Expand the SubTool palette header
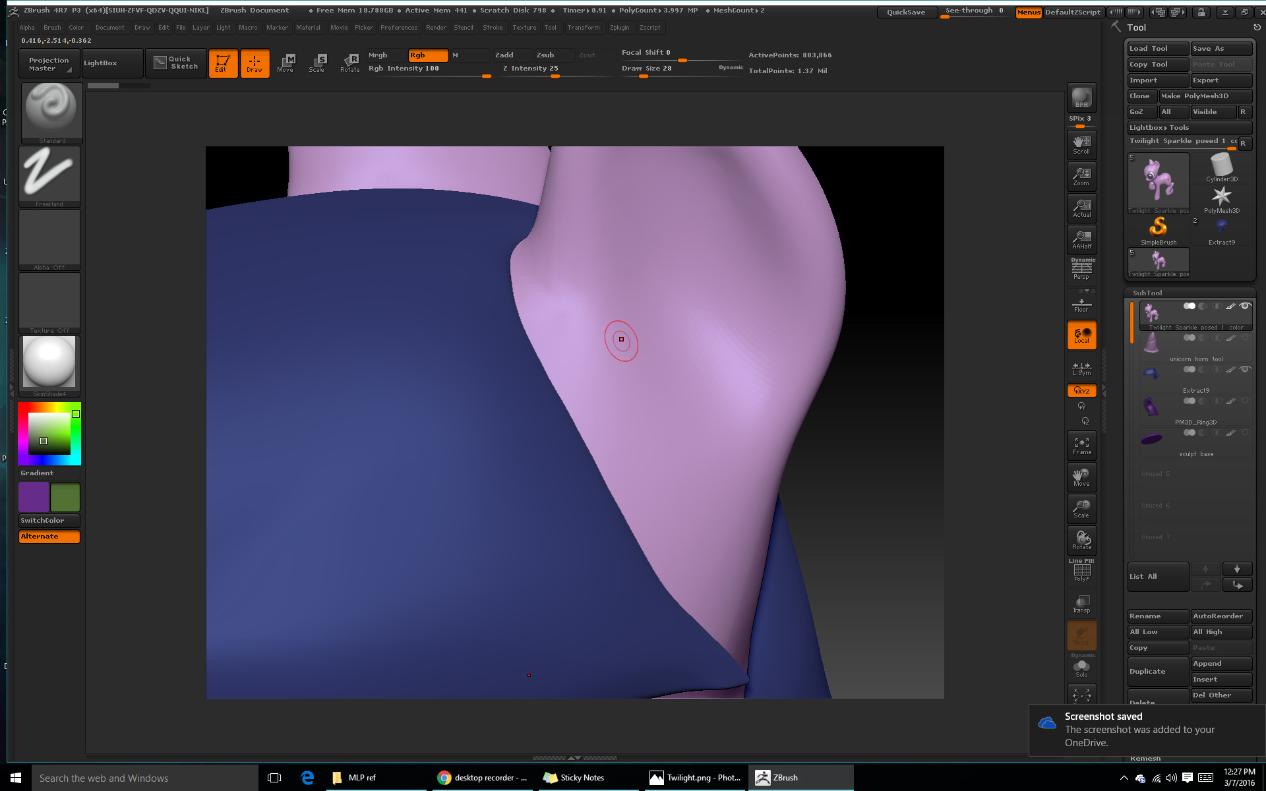Screen dimensions: 1266x791 click(x=1147, y=293)
